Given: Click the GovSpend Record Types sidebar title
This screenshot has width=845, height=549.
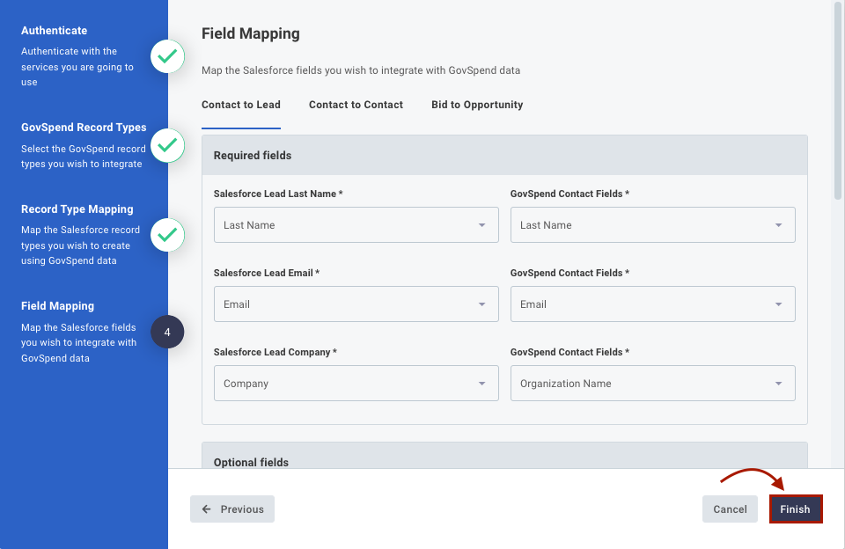Looking at the screenshot, I should click(84, 128).
